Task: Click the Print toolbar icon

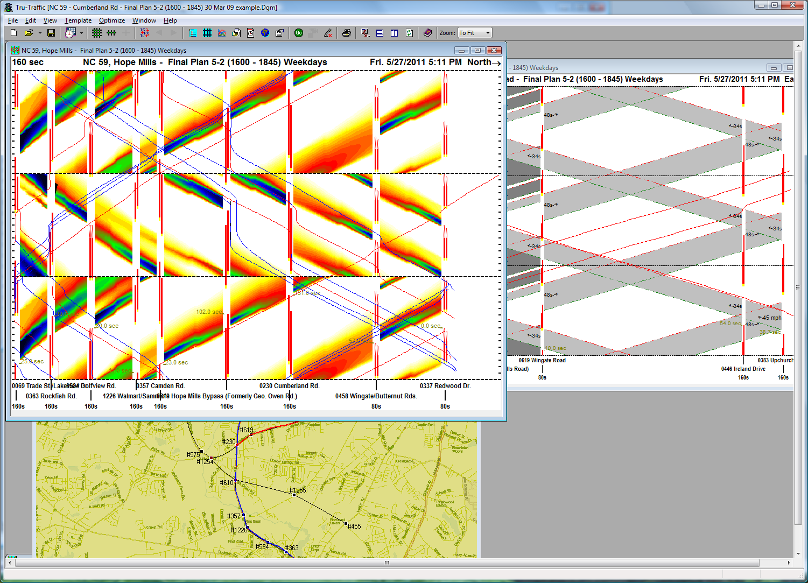Action: [346, 33]
